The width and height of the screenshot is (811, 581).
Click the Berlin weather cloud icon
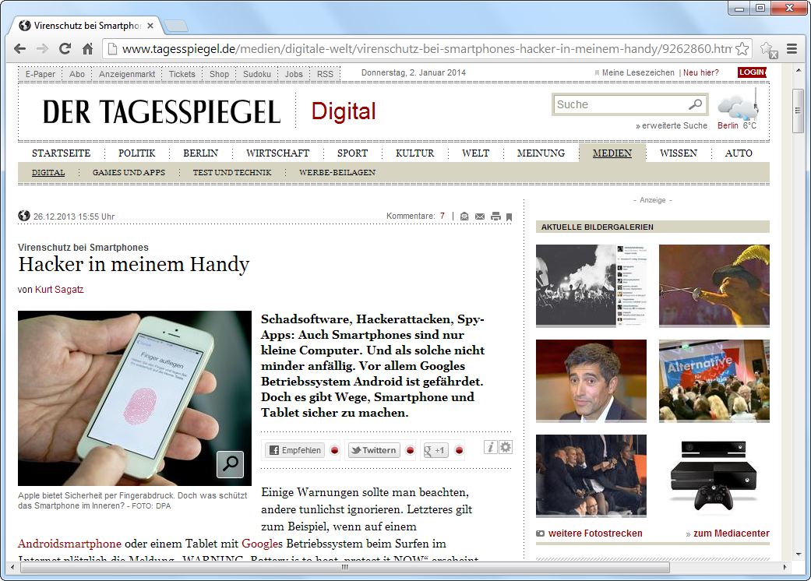736,107
